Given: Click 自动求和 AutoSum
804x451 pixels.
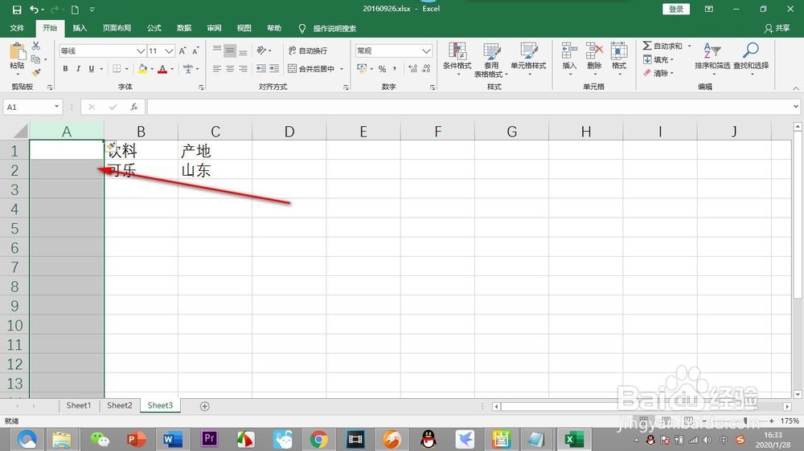Looking at the screenshot, I should (663, 46).
